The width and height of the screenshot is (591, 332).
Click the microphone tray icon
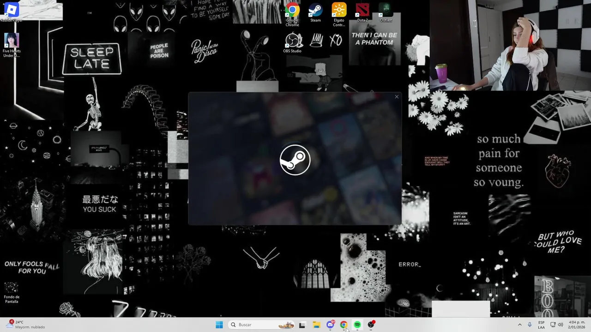coord(530,325)
